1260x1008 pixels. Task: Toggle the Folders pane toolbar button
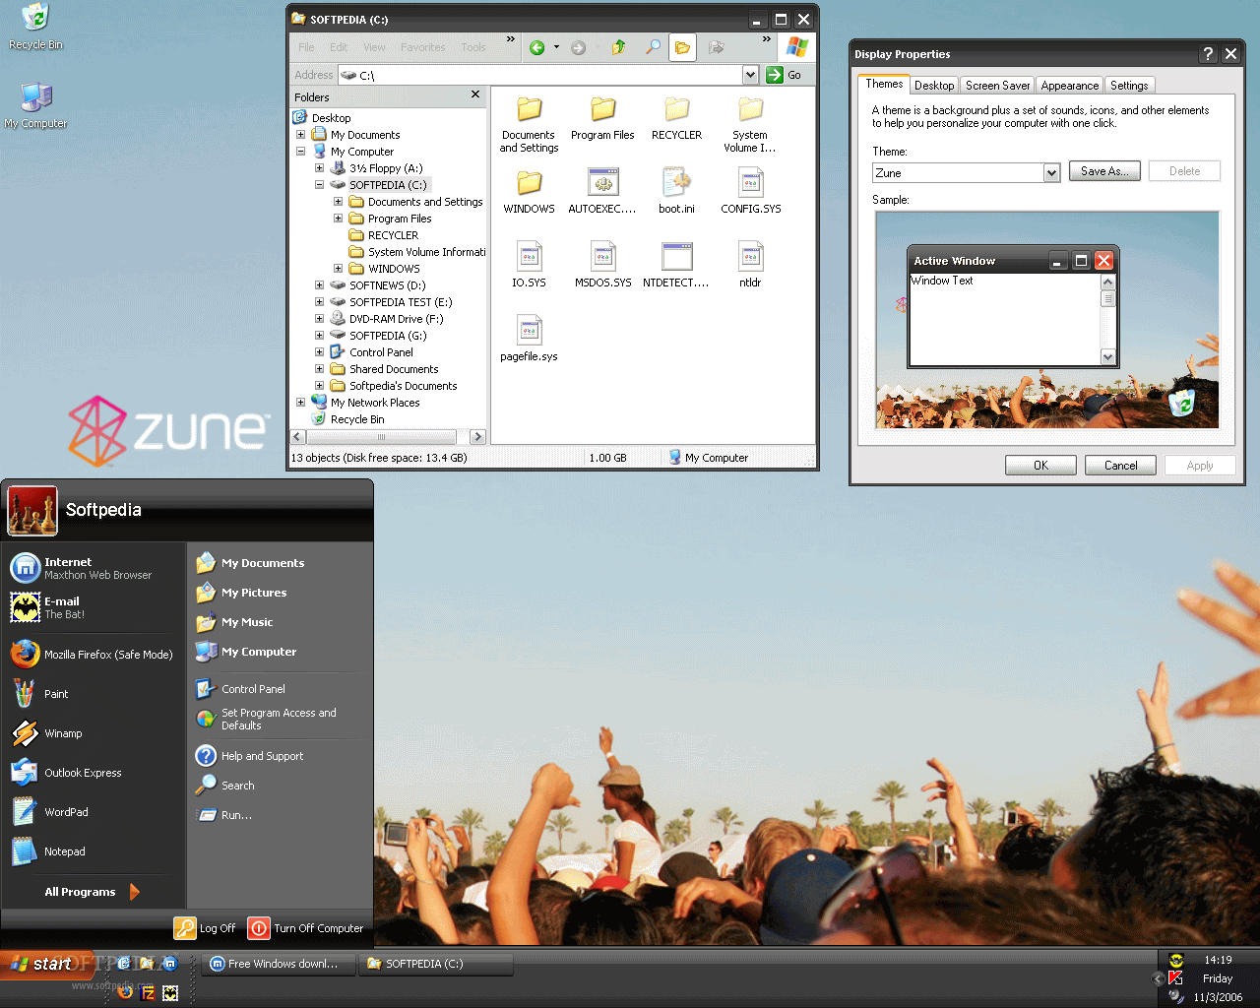682,47
